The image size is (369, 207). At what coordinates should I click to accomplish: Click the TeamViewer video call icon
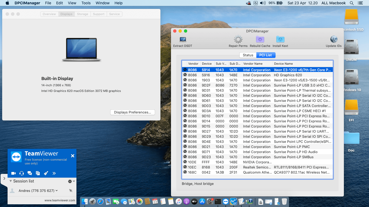coord(14,173)
